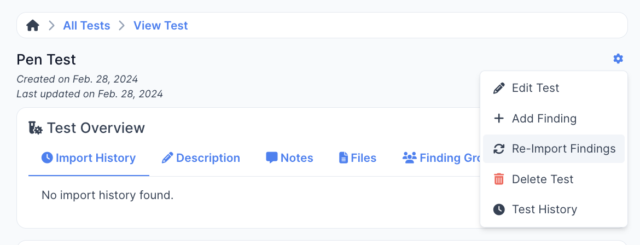Open the Finding Groups tab

click(x=441, y=158)
